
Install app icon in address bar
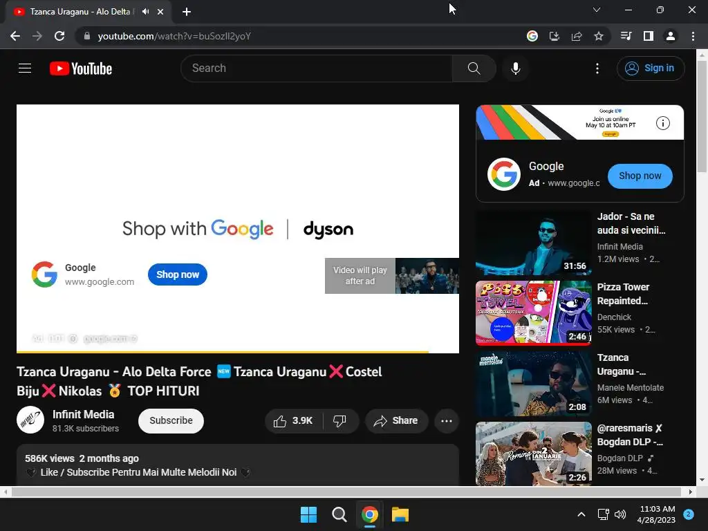click(555, 36)
